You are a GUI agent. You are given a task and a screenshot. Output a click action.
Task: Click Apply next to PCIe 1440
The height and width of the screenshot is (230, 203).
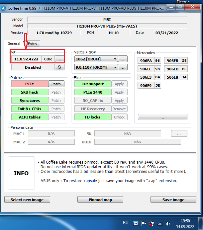click(119, 92)
